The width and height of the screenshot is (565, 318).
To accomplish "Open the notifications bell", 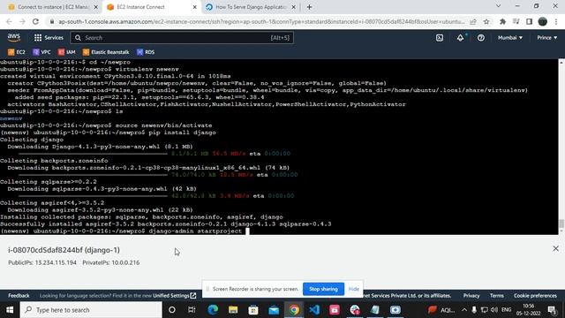I will pyautogui.click(x=460, y=37).
